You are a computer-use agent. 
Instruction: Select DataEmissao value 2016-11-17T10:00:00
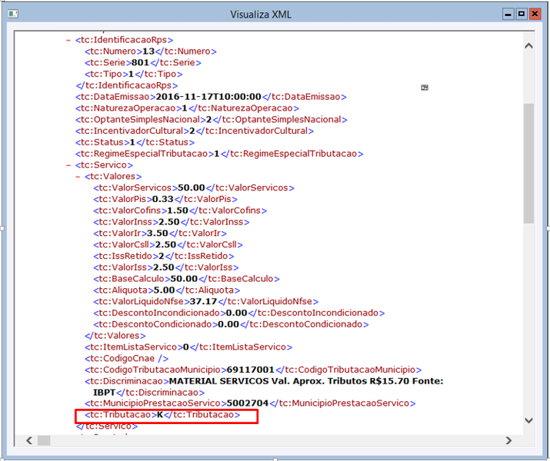pyautogui.click(x=208, y=97)
